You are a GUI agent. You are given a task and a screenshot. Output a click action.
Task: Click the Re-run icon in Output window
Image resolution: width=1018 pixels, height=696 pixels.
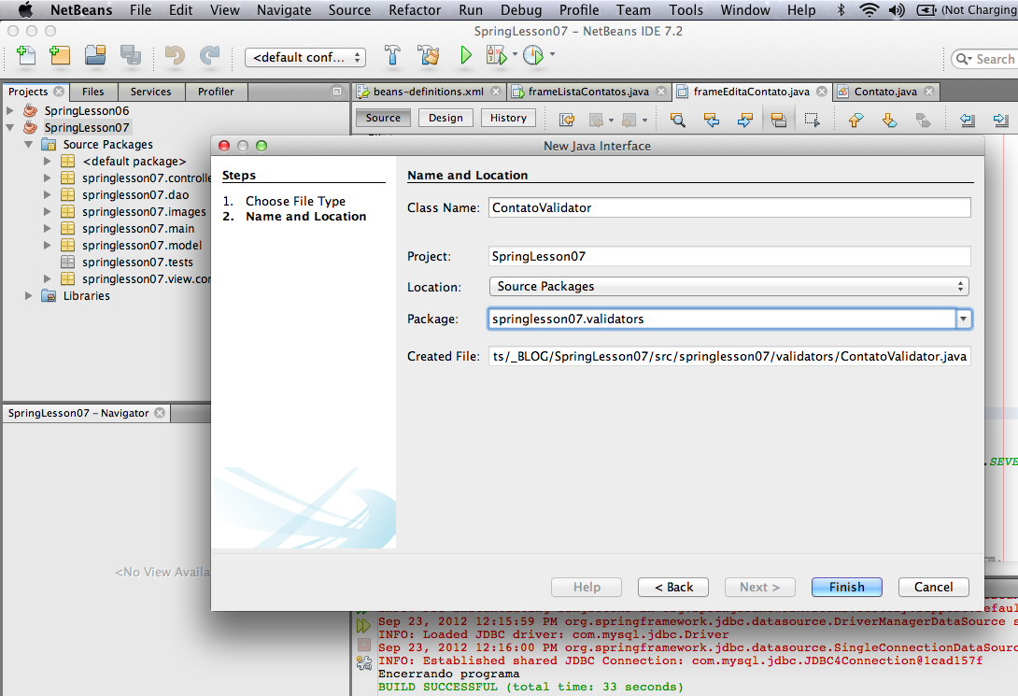(x=363, y=626)
